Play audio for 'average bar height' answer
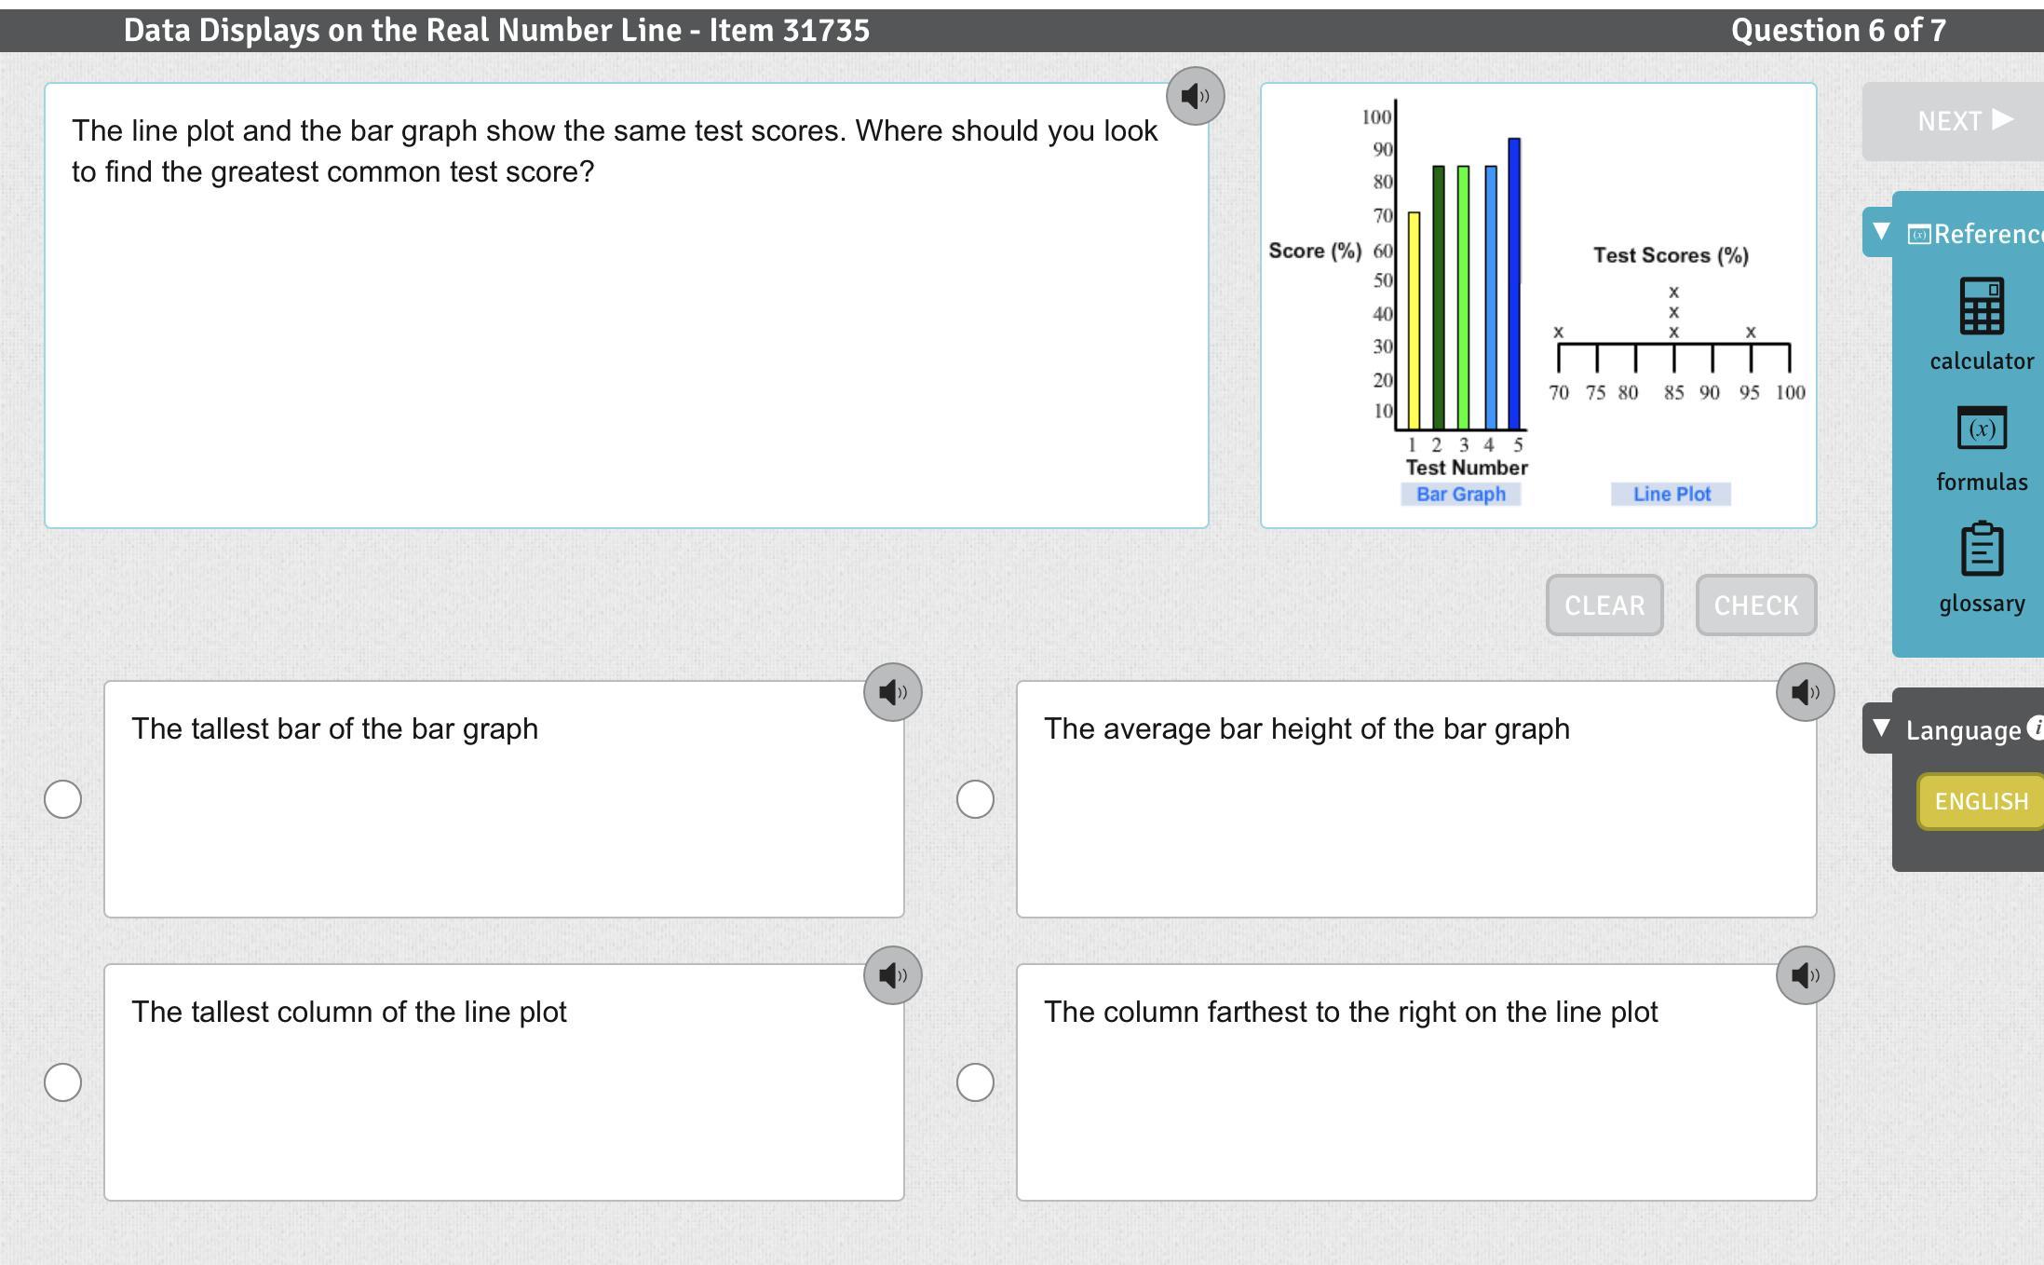This screenshot has width=2044, height=1265. pyautogui.click(x=1805, y=692)
